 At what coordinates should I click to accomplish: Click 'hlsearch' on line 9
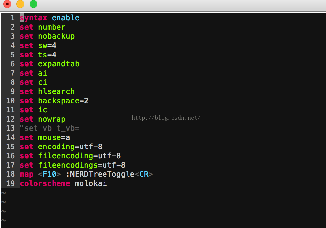56,91
